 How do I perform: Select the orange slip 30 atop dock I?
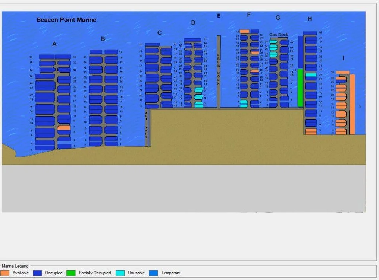[x=343, y=73]
